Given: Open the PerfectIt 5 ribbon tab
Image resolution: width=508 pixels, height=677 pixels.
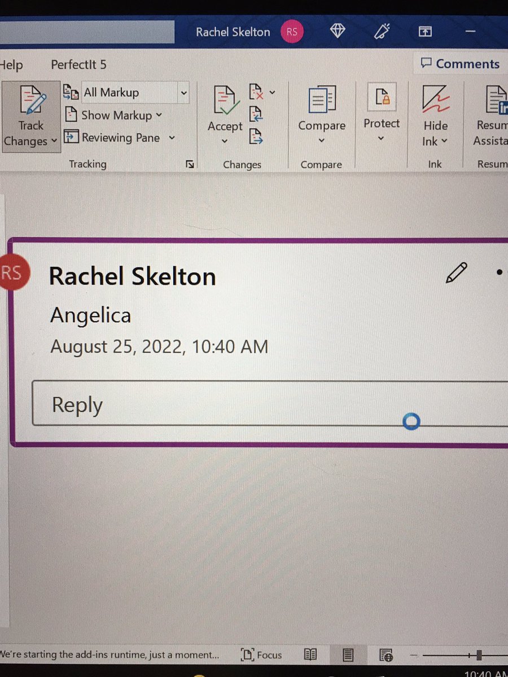Looking at the screenshot, I should [78, 65].
